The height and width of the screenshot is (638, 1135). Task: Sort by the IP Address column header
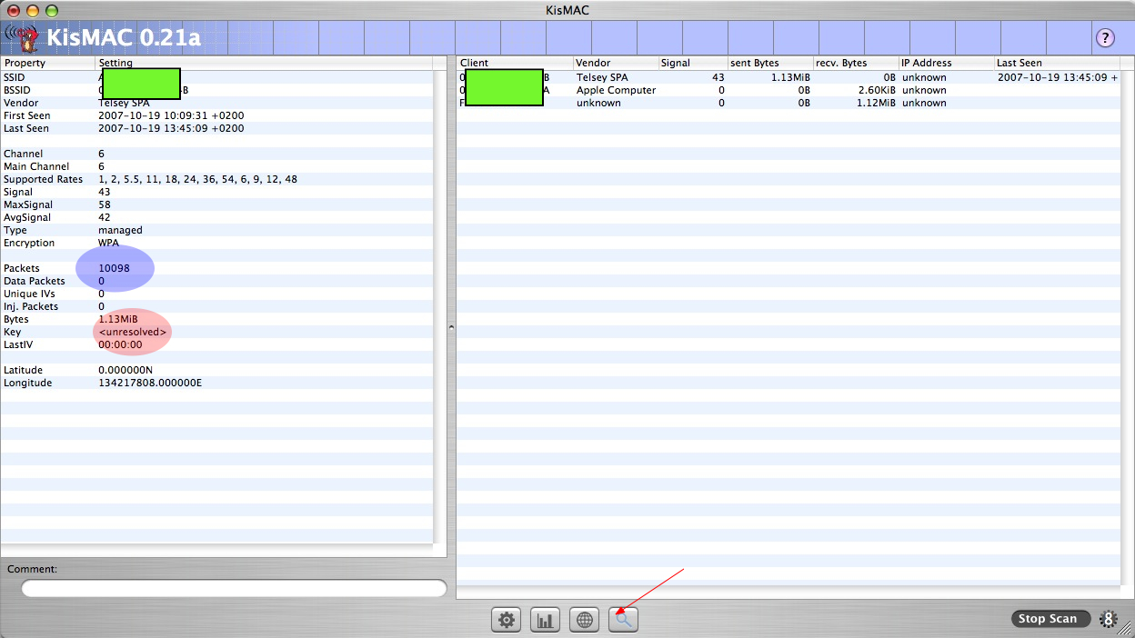[946, 63]
